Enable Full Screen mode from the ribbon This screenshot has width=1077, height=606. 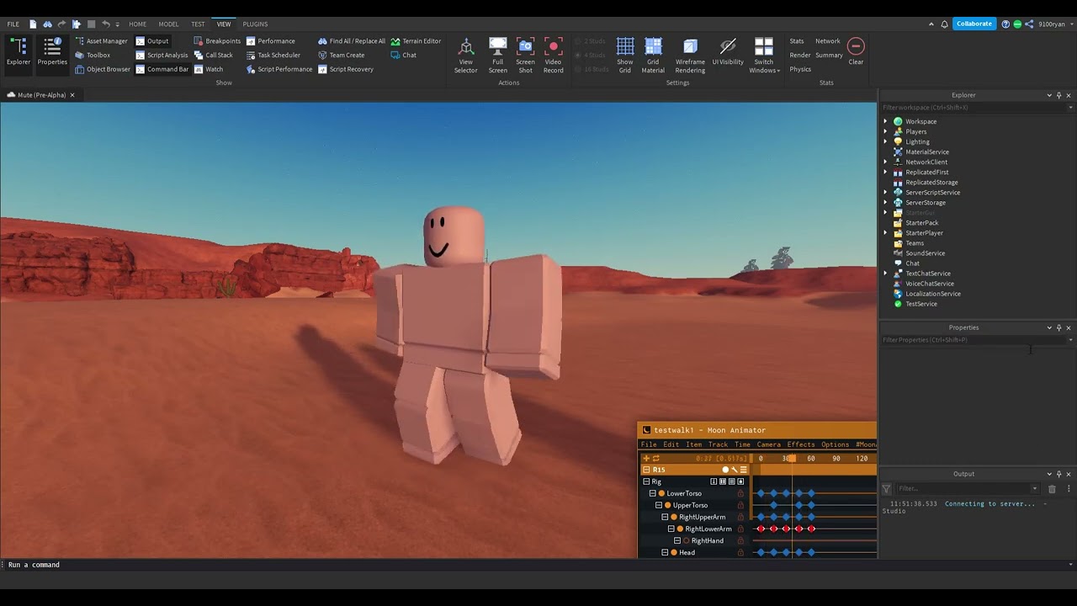coord(497,52)
